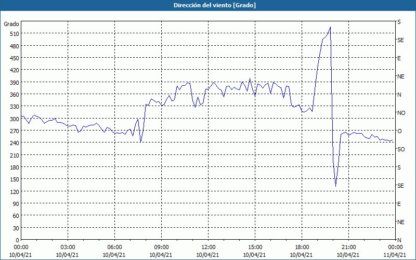Click the NO compass label
The image size is (416, 260).
tap(401, 113)
